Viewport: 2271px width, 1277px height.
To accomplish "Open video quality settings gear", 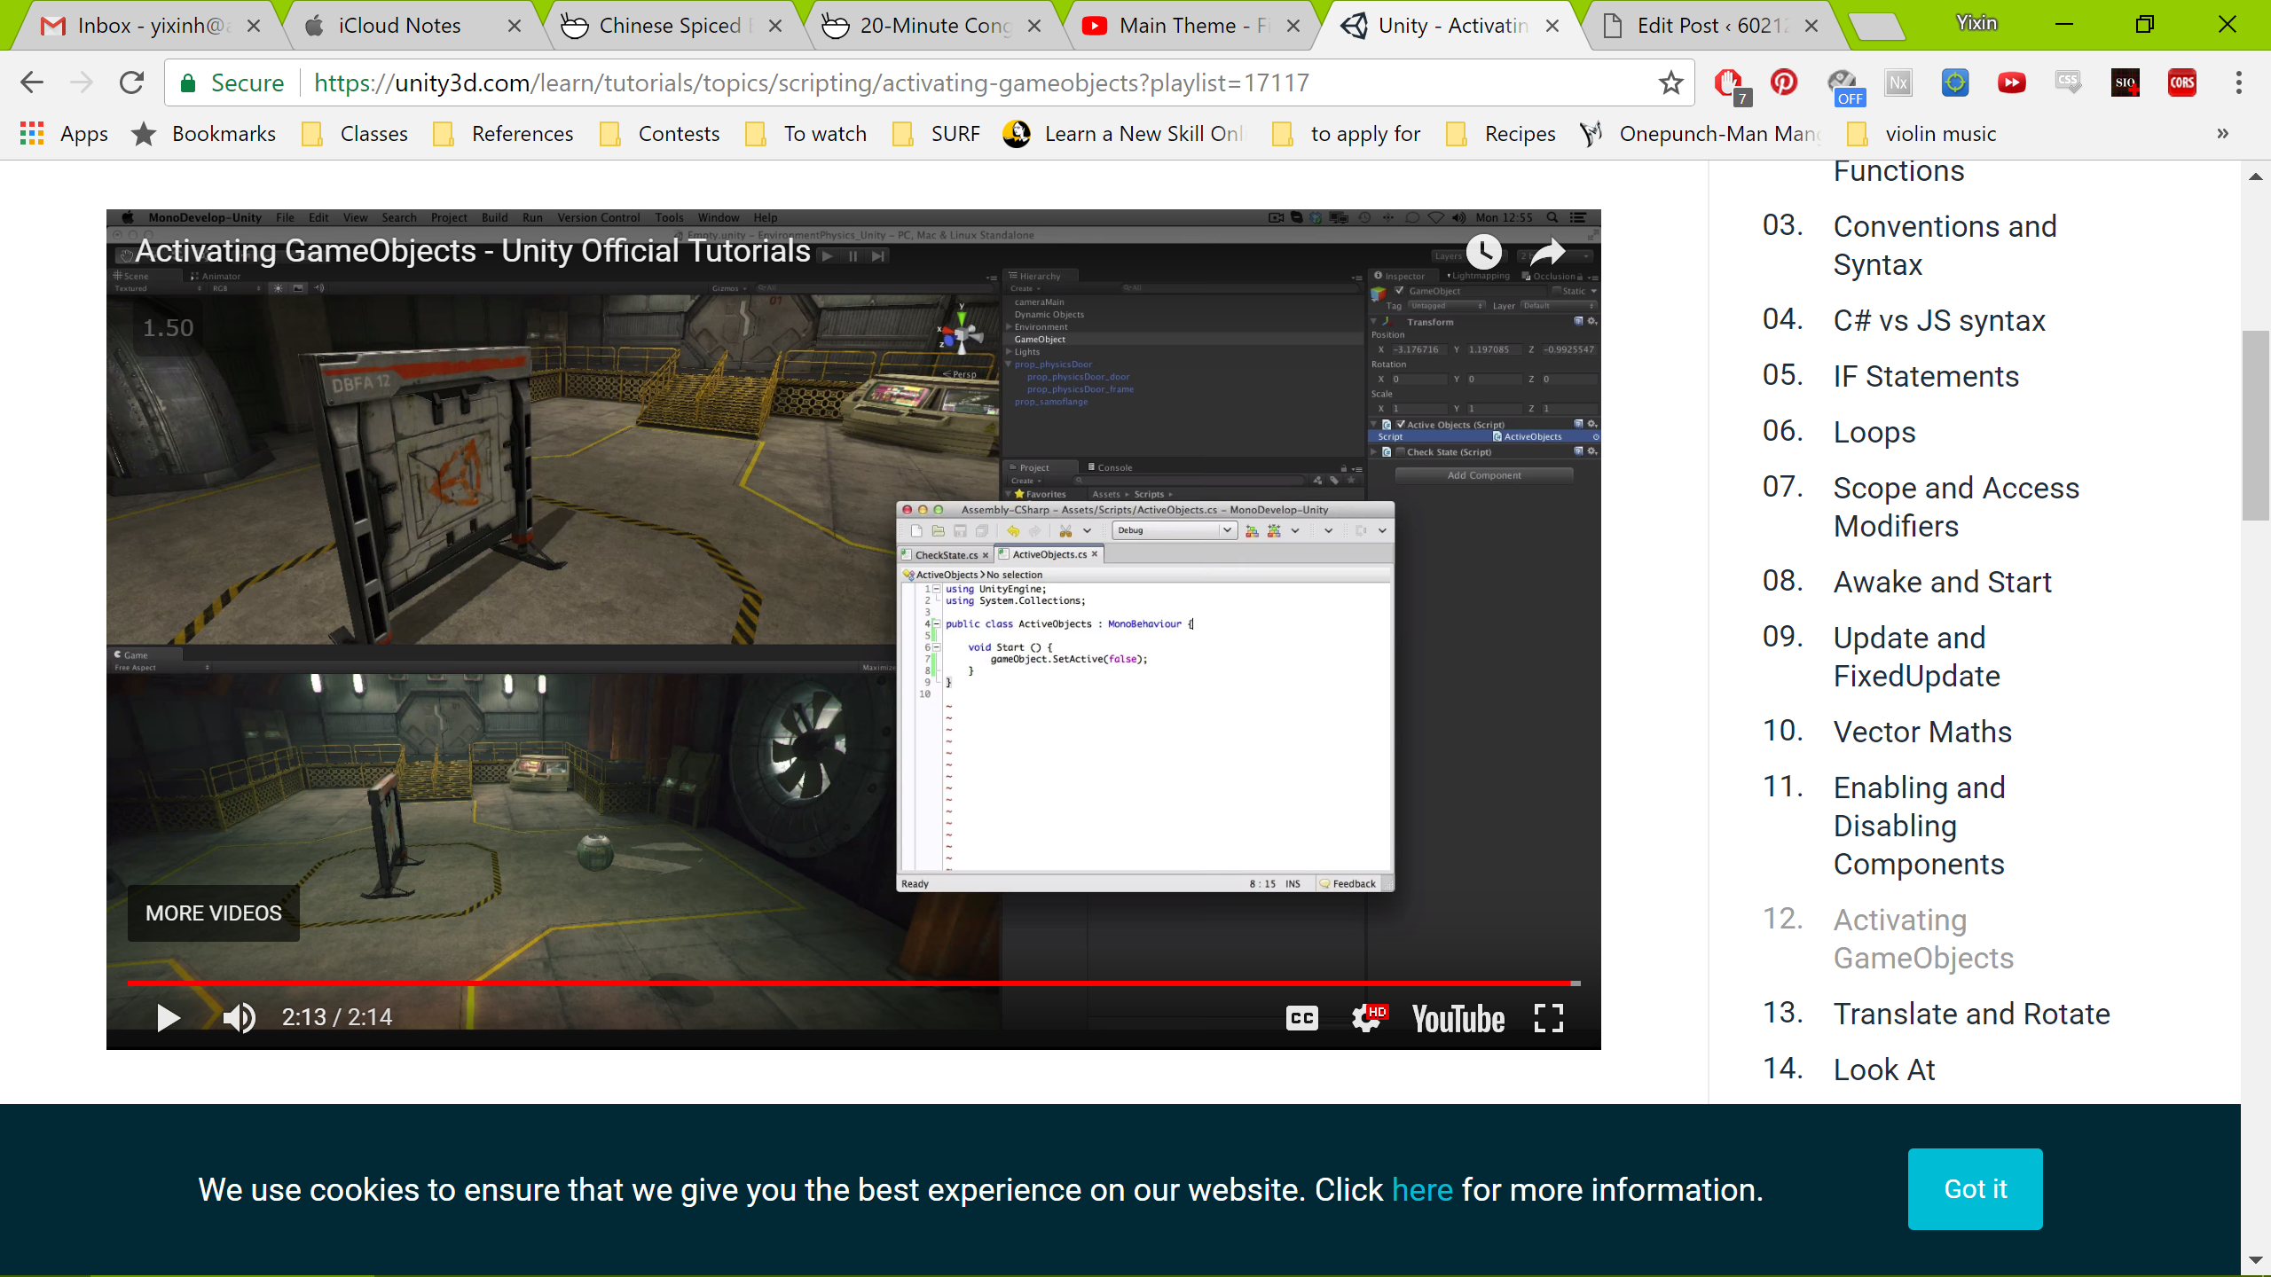I will (x=1368, y=1018).
